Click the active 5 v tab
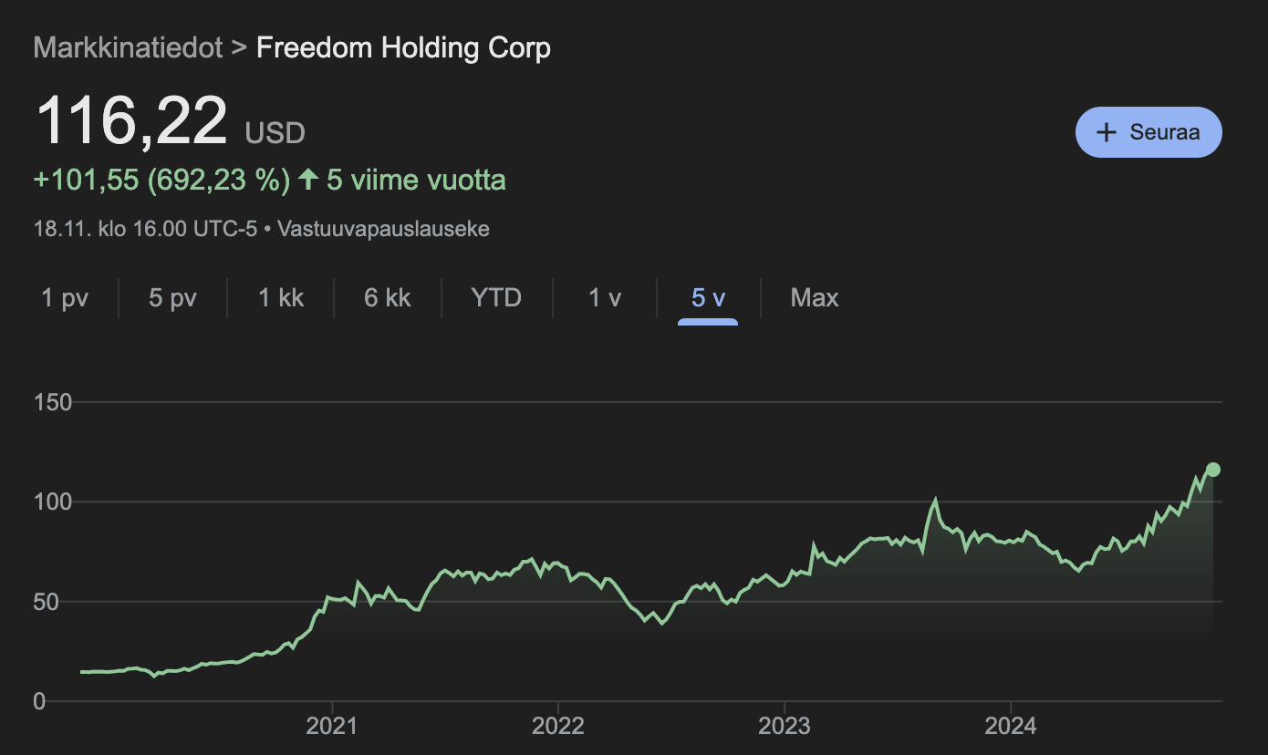The height and width of the screenshot is (755, 1268). click(x=707, y=297)
